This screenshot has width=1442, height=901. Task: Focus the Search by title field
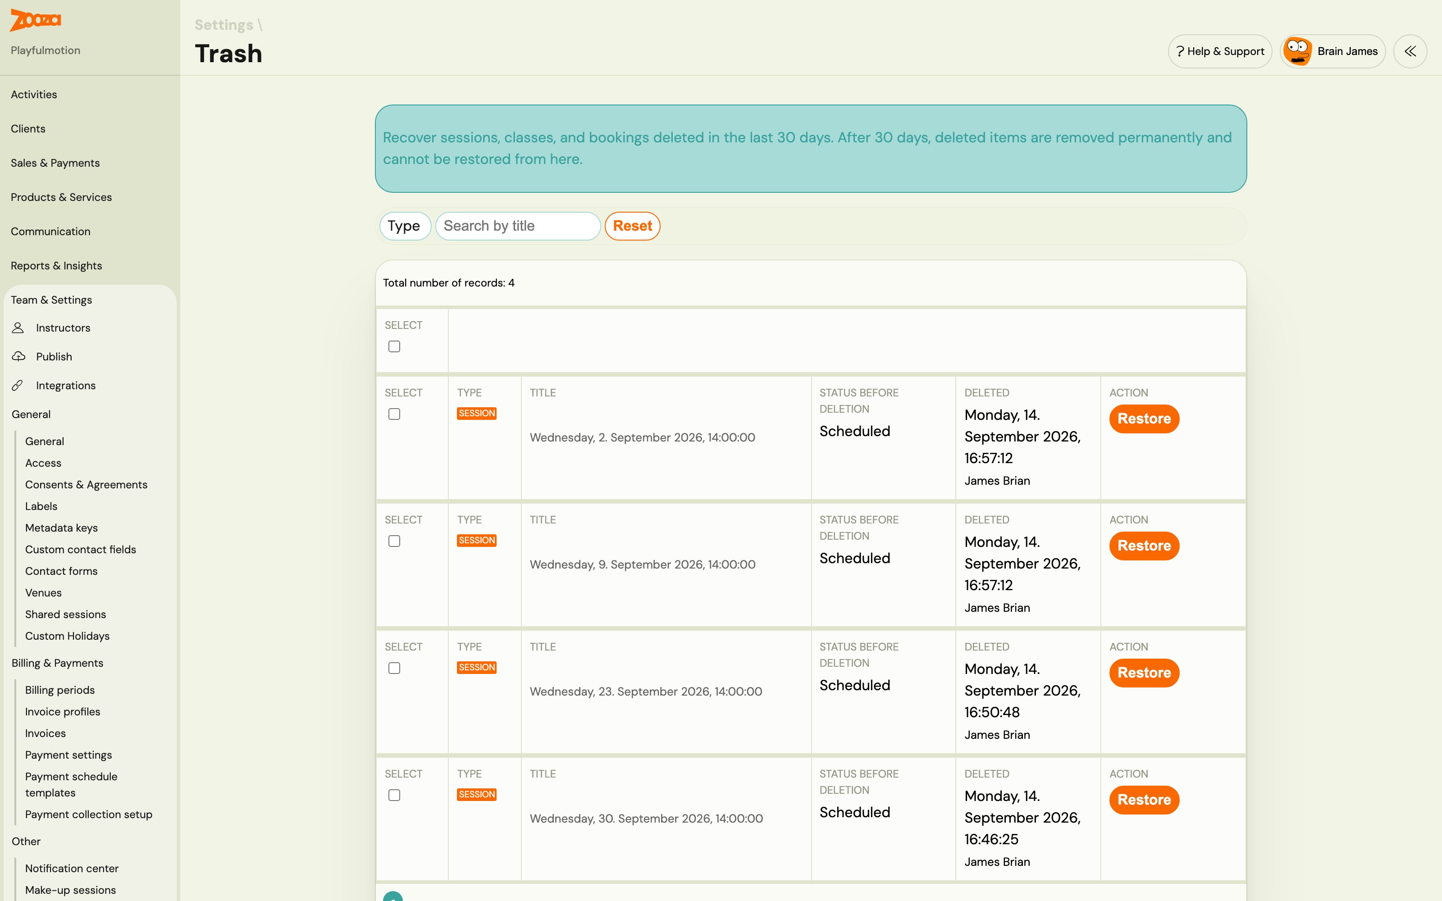pyautogui.click(x=518, y=226)
